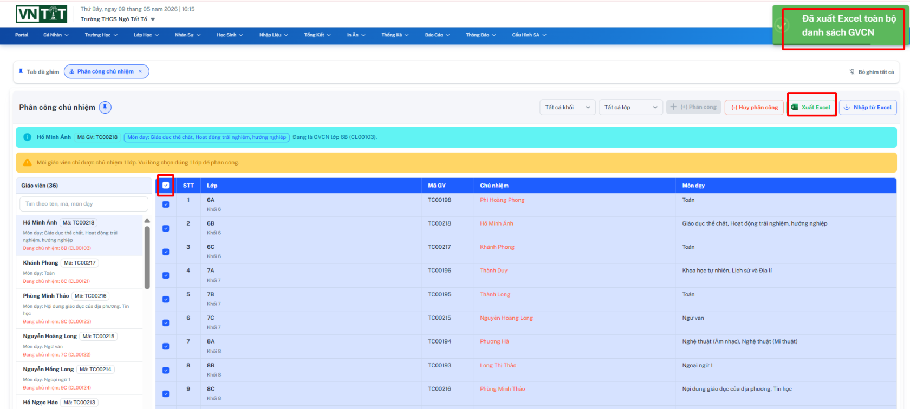Select teacher Hồ Ngọc Hảo in list

80,402
